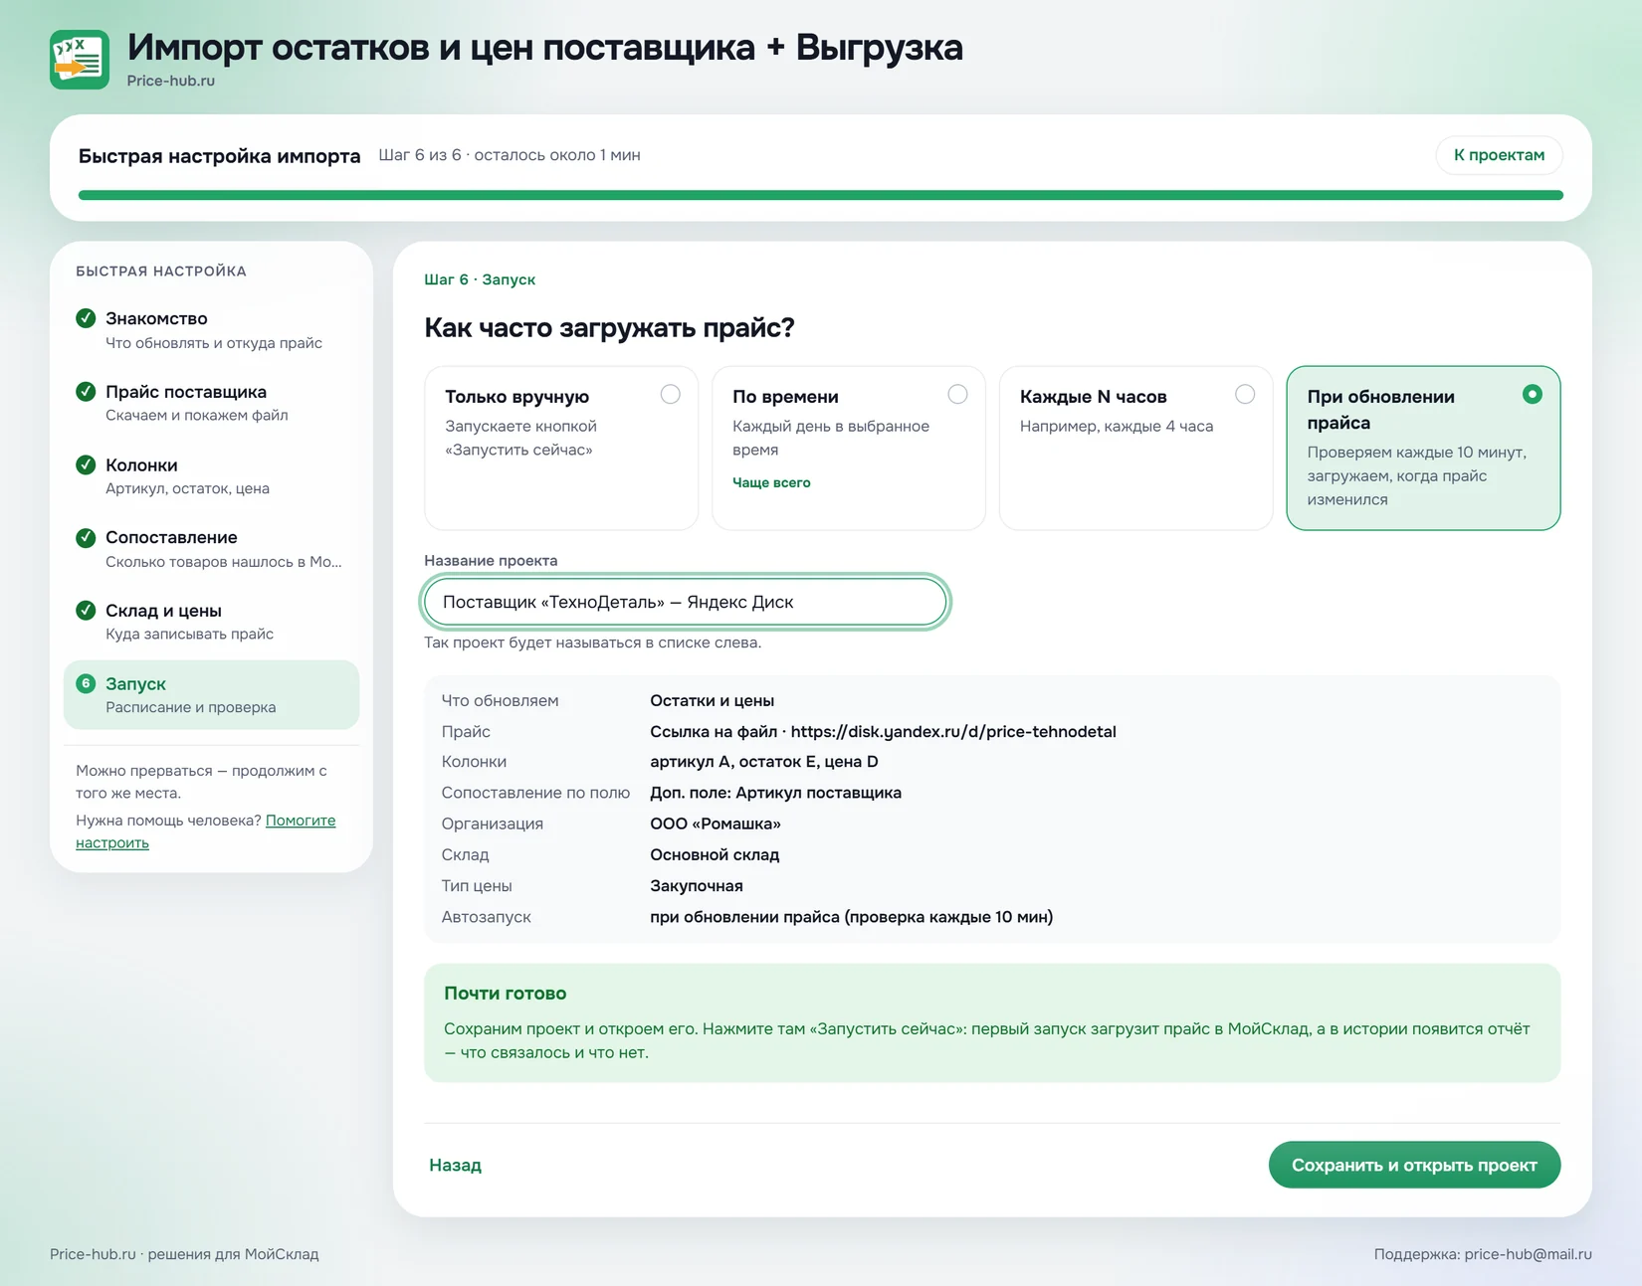Viewport: 1642px width, 1286px height.
Task: Click the Закупочная price type value
Action: click(697, 885)
